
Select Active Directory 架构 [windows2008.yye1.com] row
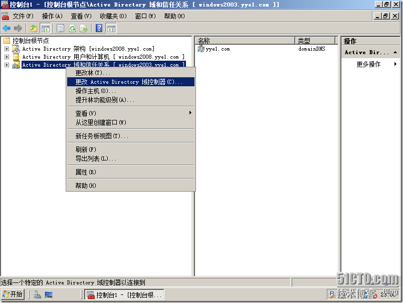point(88,49)
